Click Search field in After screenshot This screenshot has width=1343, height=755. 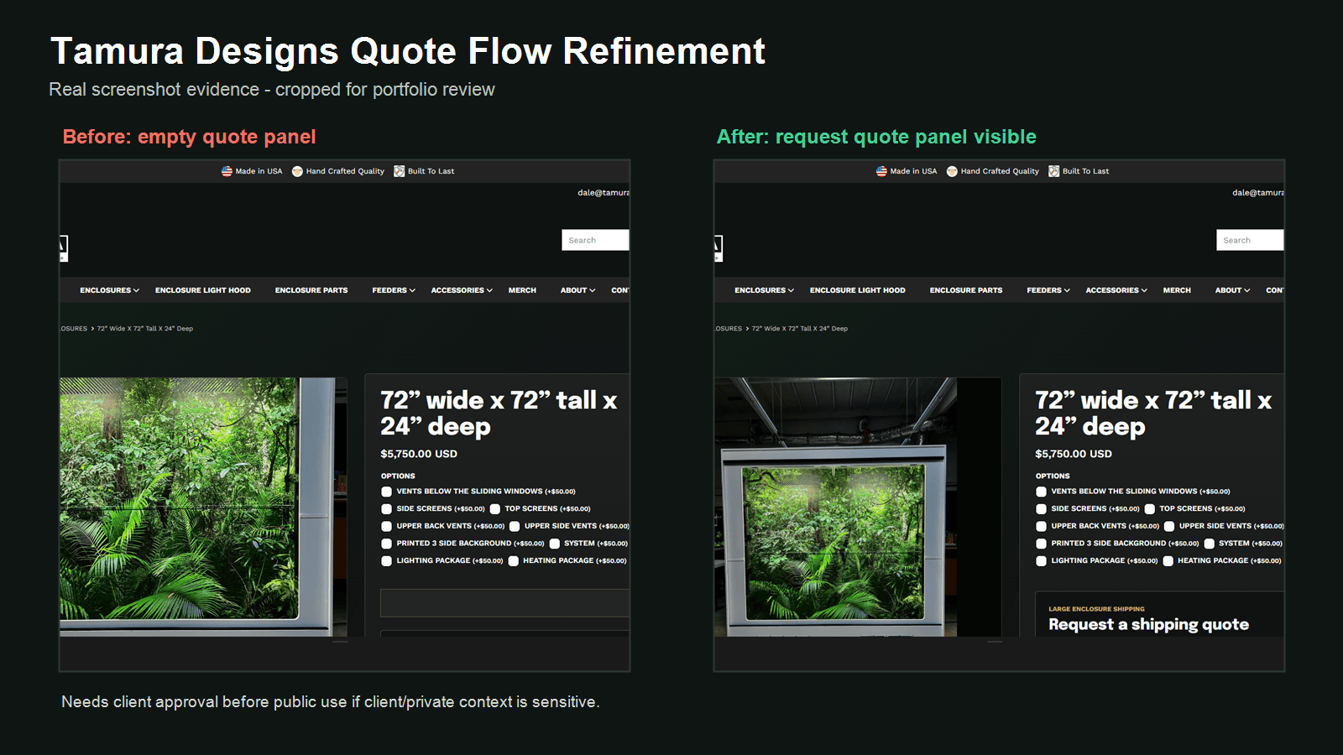pyautogui.click(x=1250, y=240)
